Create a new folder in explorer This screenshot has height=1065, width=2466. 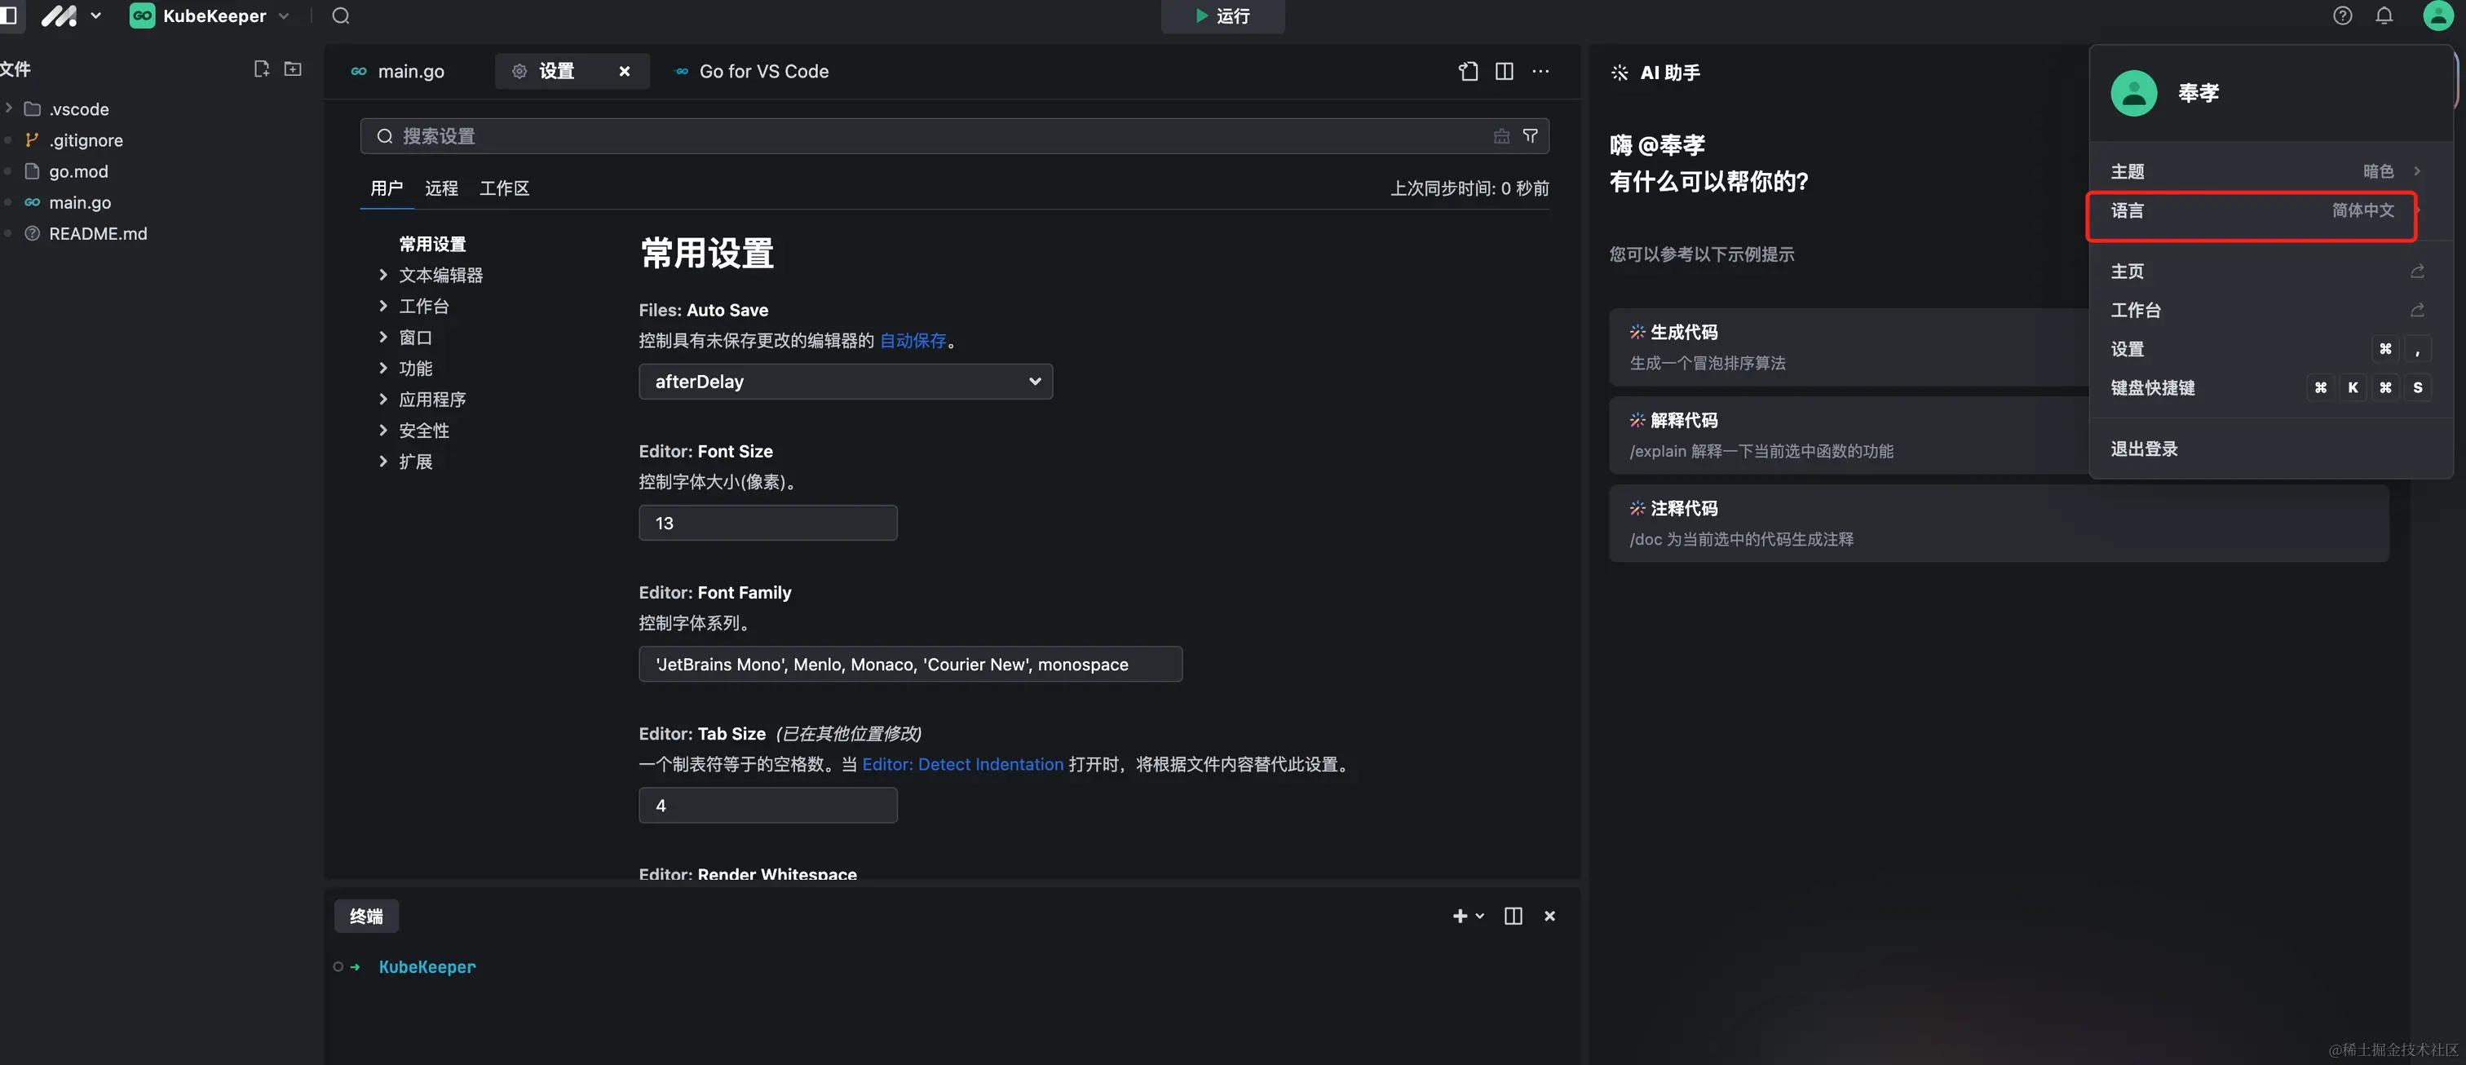click(x=293, y=68)
